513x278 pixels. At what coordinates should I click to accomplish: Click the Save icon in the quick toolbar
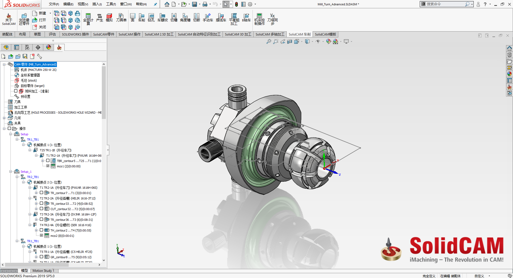[x=195, y=4]
